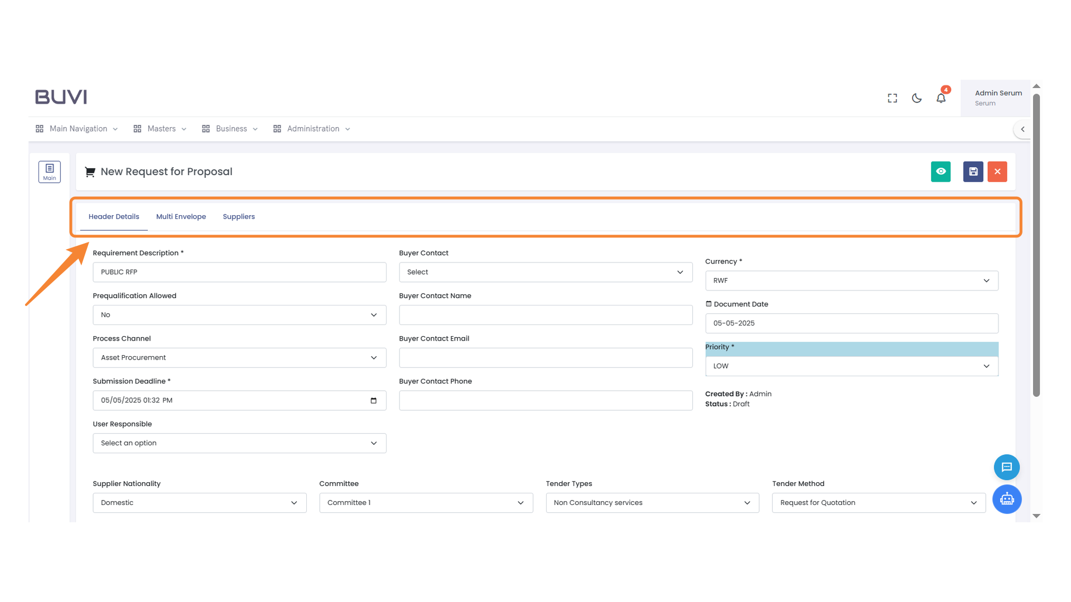The width and height of the screenshot is (1071, 602).
Task: Toggle dark mode moon icon
Action: point(916,98)
